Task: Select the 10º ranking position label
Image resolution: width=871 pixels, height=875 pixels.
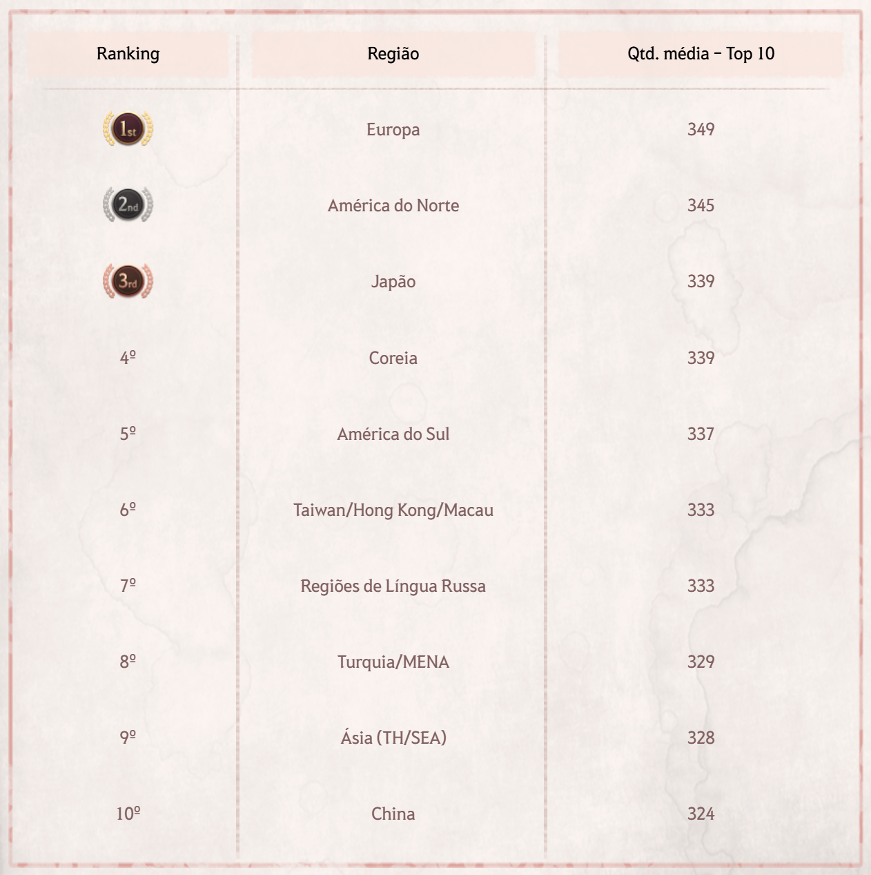Action: tap(128, 814)
